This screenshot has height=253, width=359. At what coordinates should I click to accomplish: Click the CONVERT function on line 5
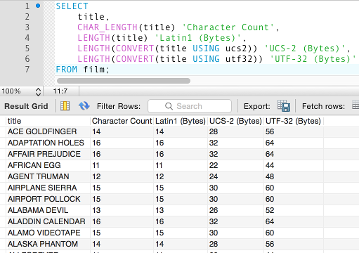(x=135, y=48)
